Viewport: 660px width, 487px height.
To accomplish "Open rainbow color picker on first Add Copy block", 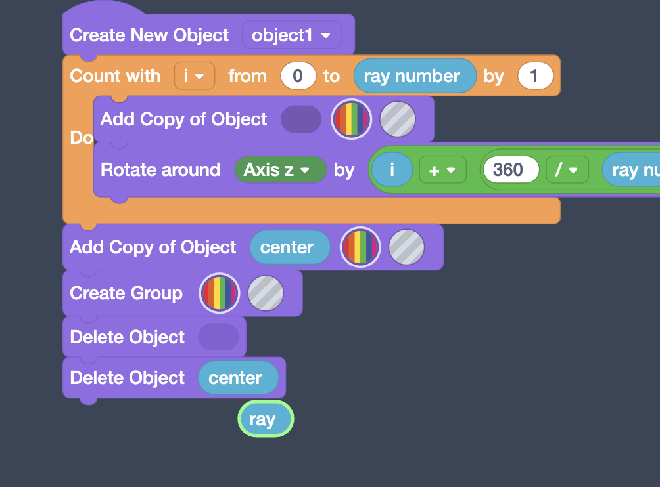I will click(351, 119).
